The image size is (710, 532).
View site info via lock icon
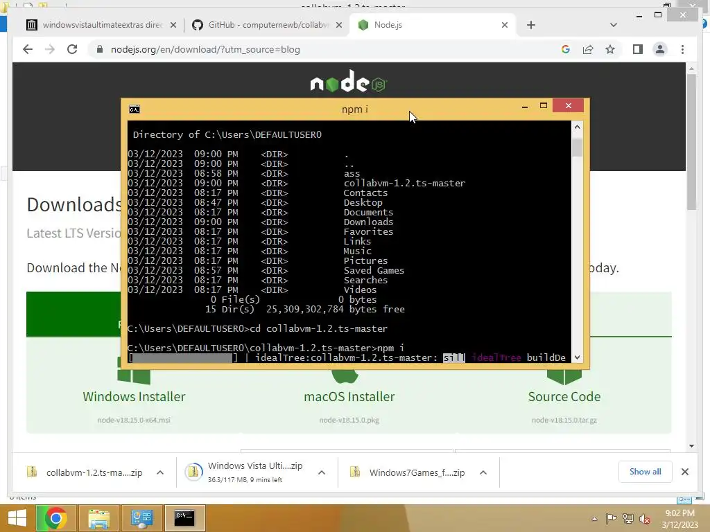(100, 49)
